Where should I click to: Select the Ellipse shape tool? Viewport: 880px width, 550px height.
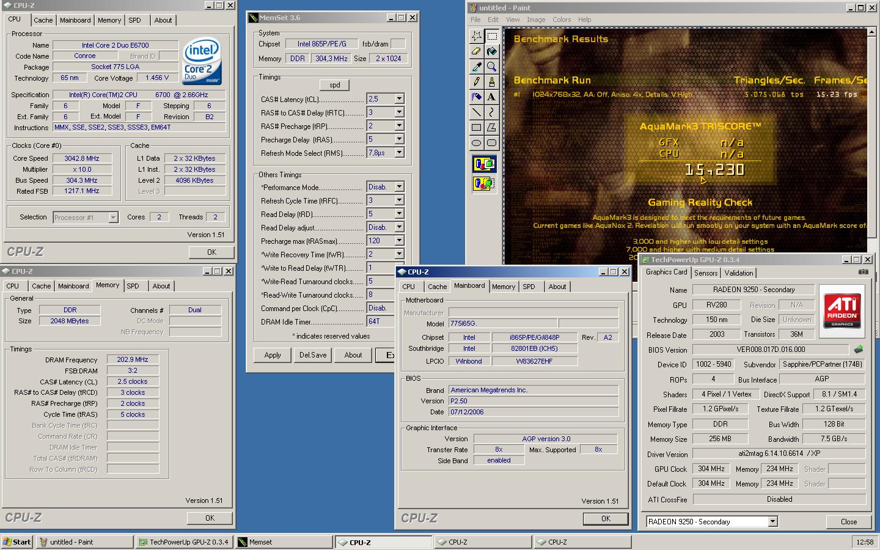pyautogui.click(x=476, y=143)
